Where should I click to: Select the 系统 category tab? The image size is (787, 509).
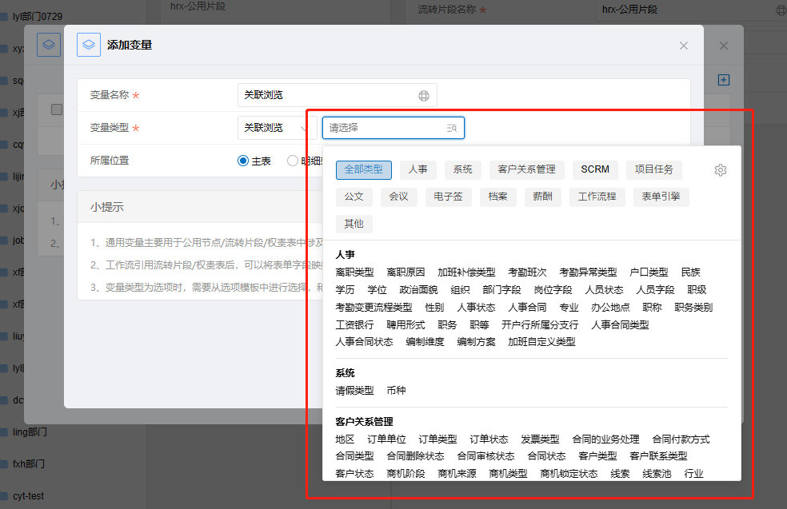tap(462, 169)
